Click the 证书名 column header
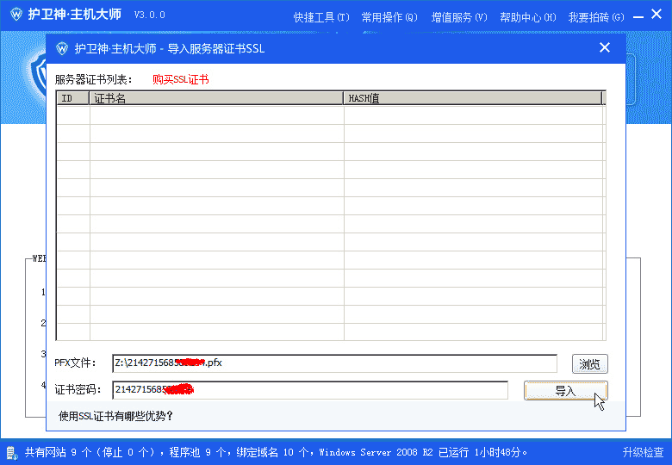Image resolution: width=672 pixels, height=465 pixels. (x=216, y=98)
